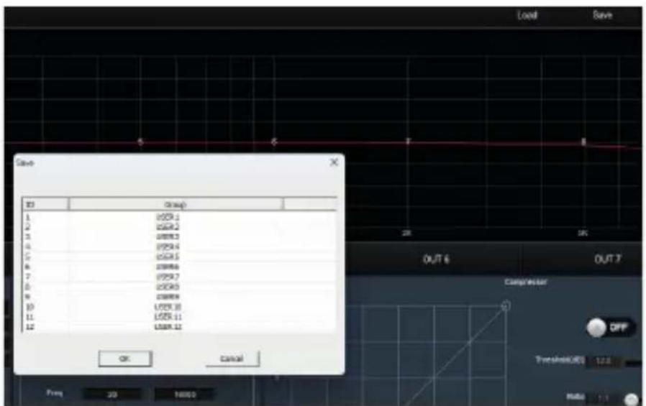Select the USER 6 preset row
The height and width of the screenshot is (406, 646).
pos(179,267)
